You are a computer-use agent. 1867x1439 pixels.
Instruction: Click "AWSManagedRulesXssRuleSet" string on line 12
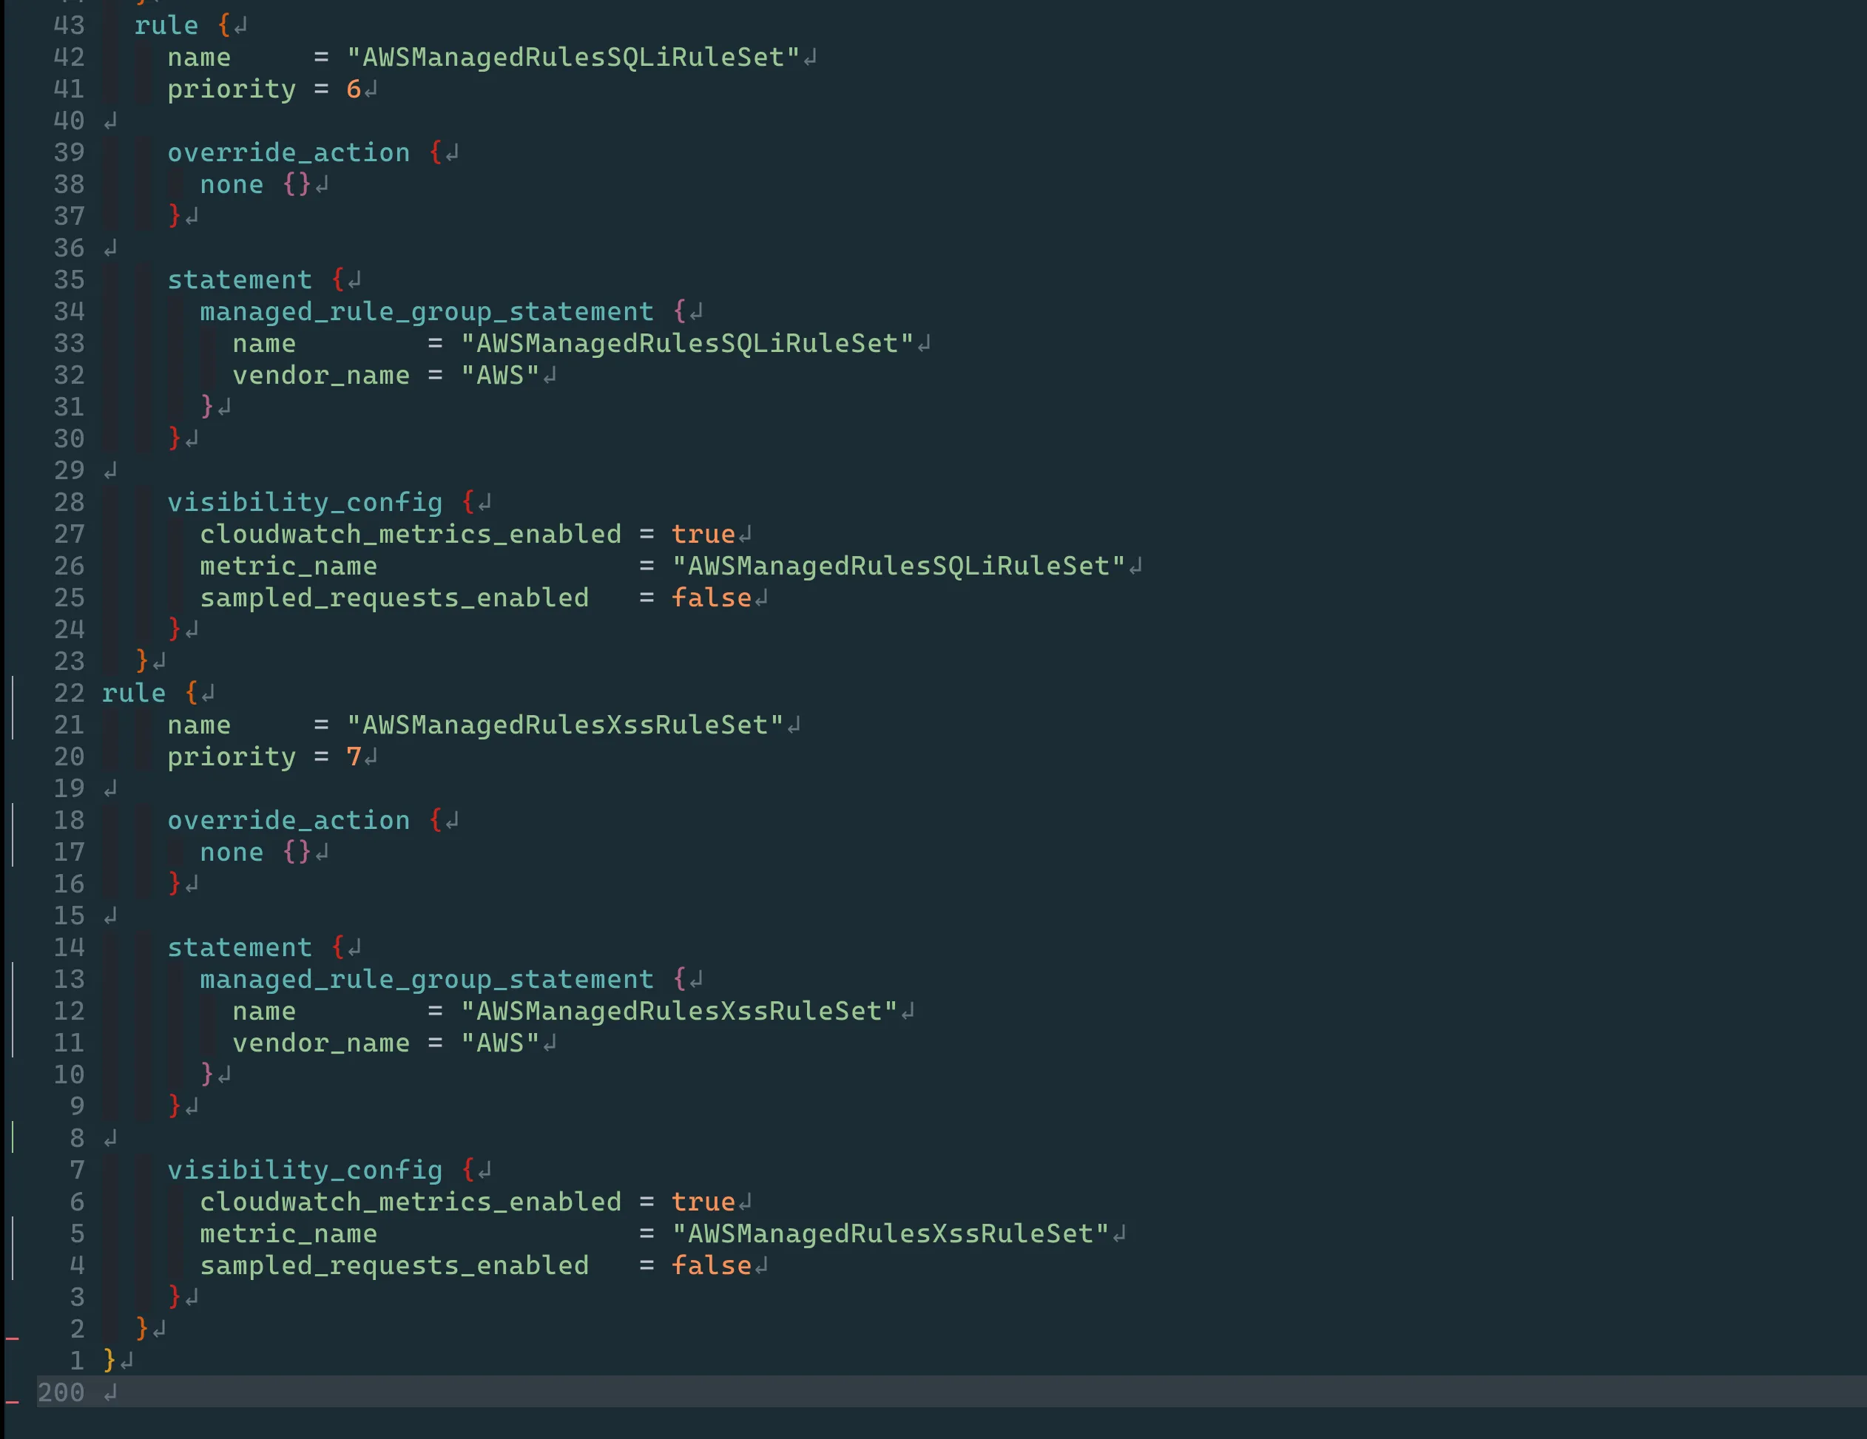pyautogui.click(x=679, y=1011)
